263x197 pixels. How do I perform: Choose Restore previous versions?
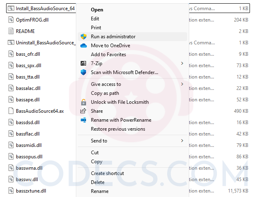coord(133,129)
